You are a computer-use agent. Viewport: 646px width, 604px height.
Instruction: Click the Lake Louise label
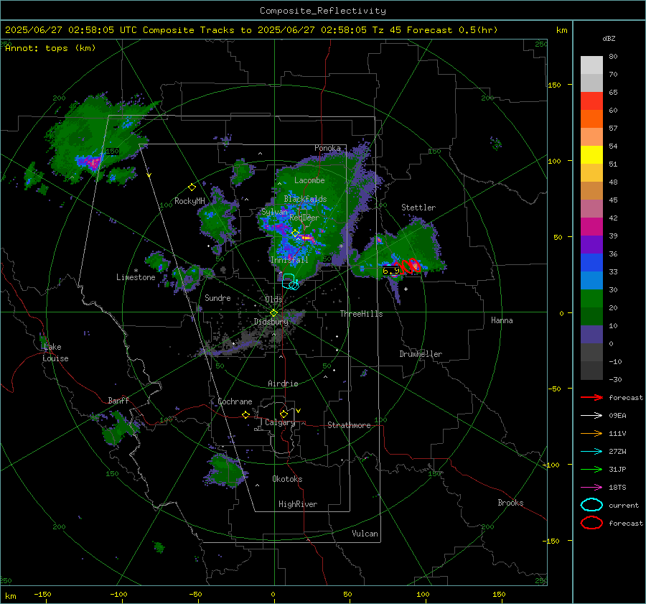click(55, 353)
